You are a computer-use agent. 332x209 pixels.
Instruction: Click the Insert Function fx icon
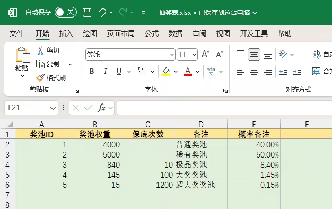pos(102,108)
